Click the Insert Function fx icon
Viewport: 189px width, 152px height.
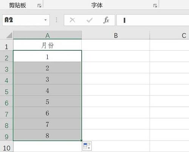[x=106, y=20]
